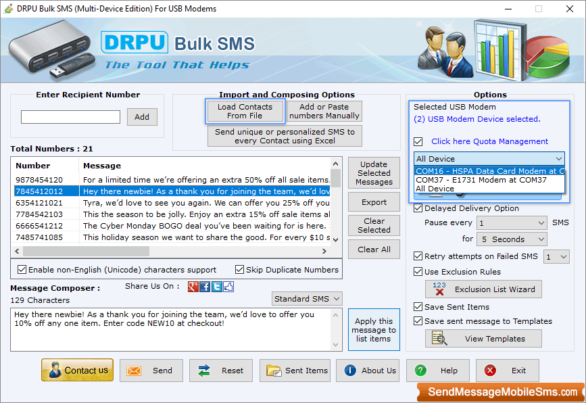Uncheck Skip Duplicate Numbers
The width and height of the screenshot is (586, 403).
pos(239,270)
